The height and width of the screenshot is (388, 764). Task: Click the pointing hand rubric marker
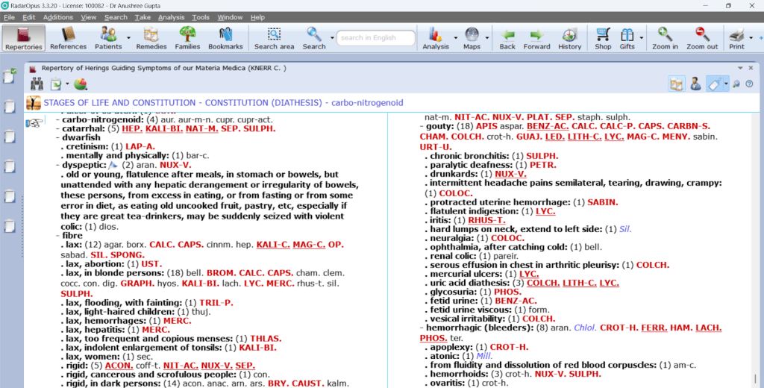tap(34, 123)
